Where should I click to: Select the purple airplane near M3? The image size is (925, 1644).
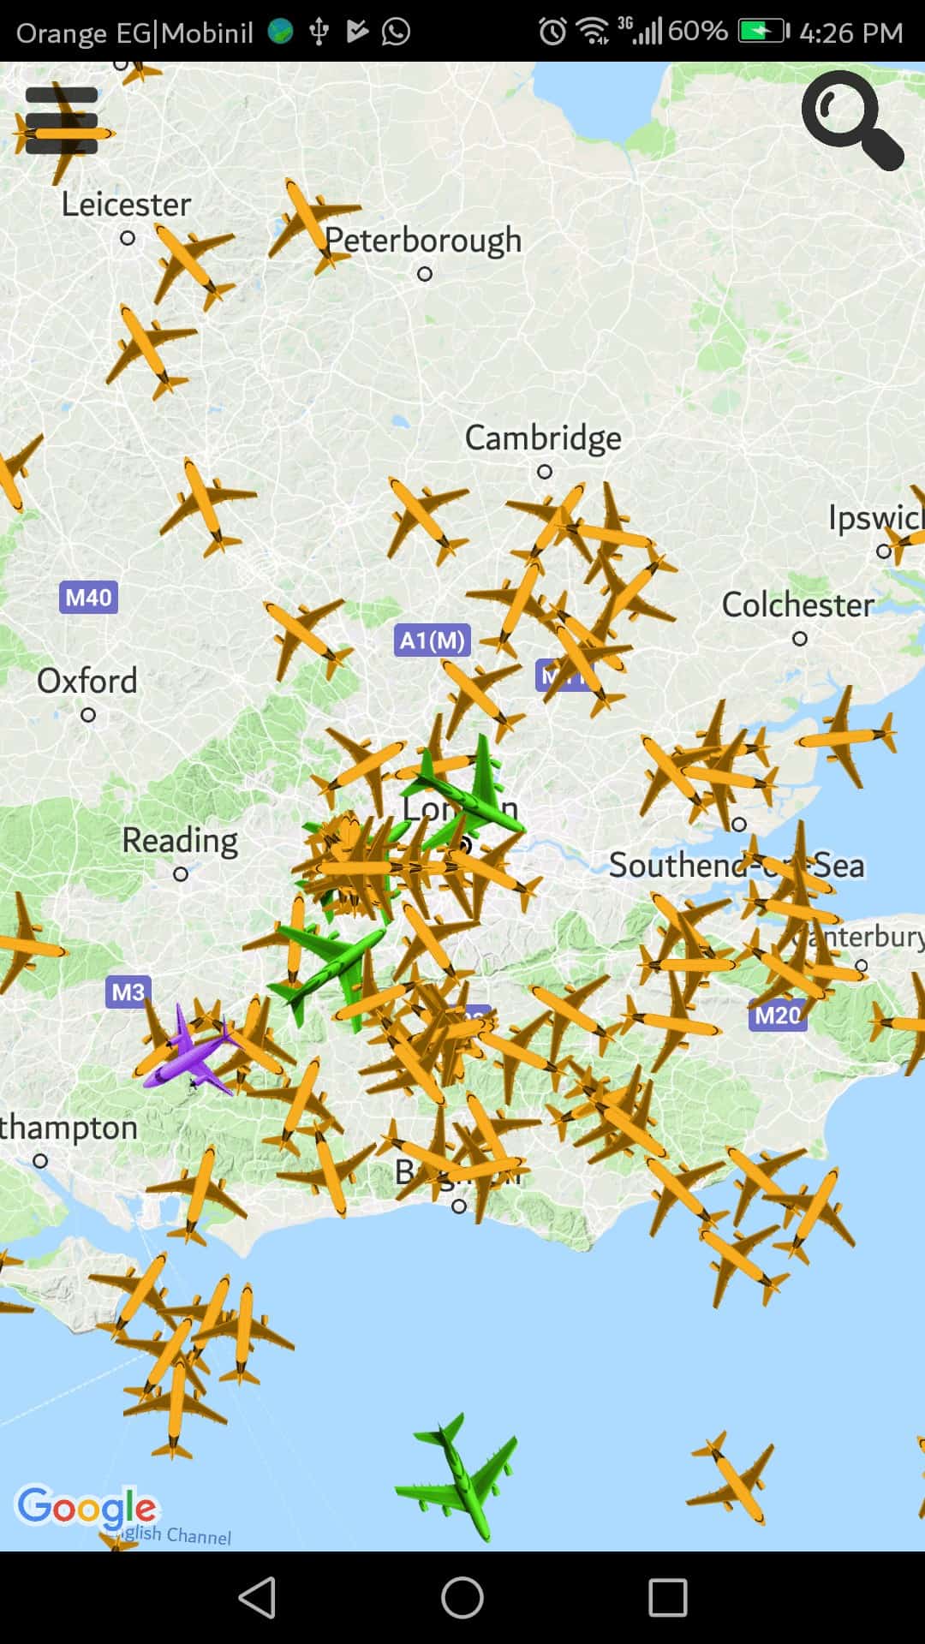tap(189, 1051)
